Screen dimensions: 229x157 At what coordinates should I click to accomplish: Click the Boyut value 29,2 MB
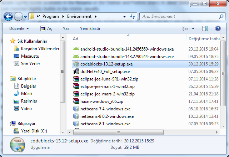click(x=132, y=147)
